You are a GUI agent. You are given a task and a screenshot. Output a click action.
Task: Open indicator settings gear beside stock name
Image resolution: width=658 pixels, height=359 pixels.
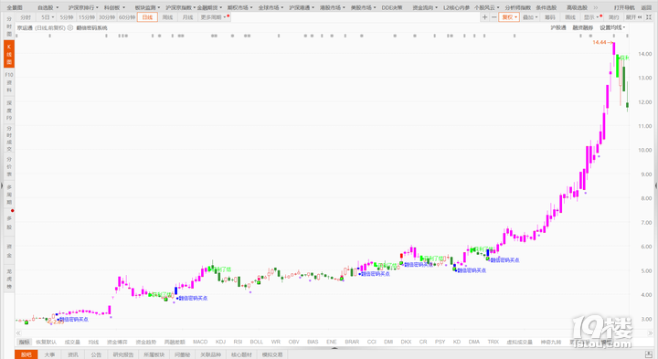[x=70, y=27]
